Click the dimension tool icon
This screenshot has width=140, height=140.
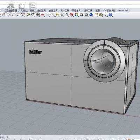point(106,15)
